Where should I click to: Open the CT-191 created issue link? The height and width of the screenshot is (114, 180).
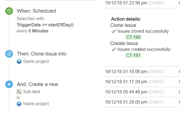point(133,55)
